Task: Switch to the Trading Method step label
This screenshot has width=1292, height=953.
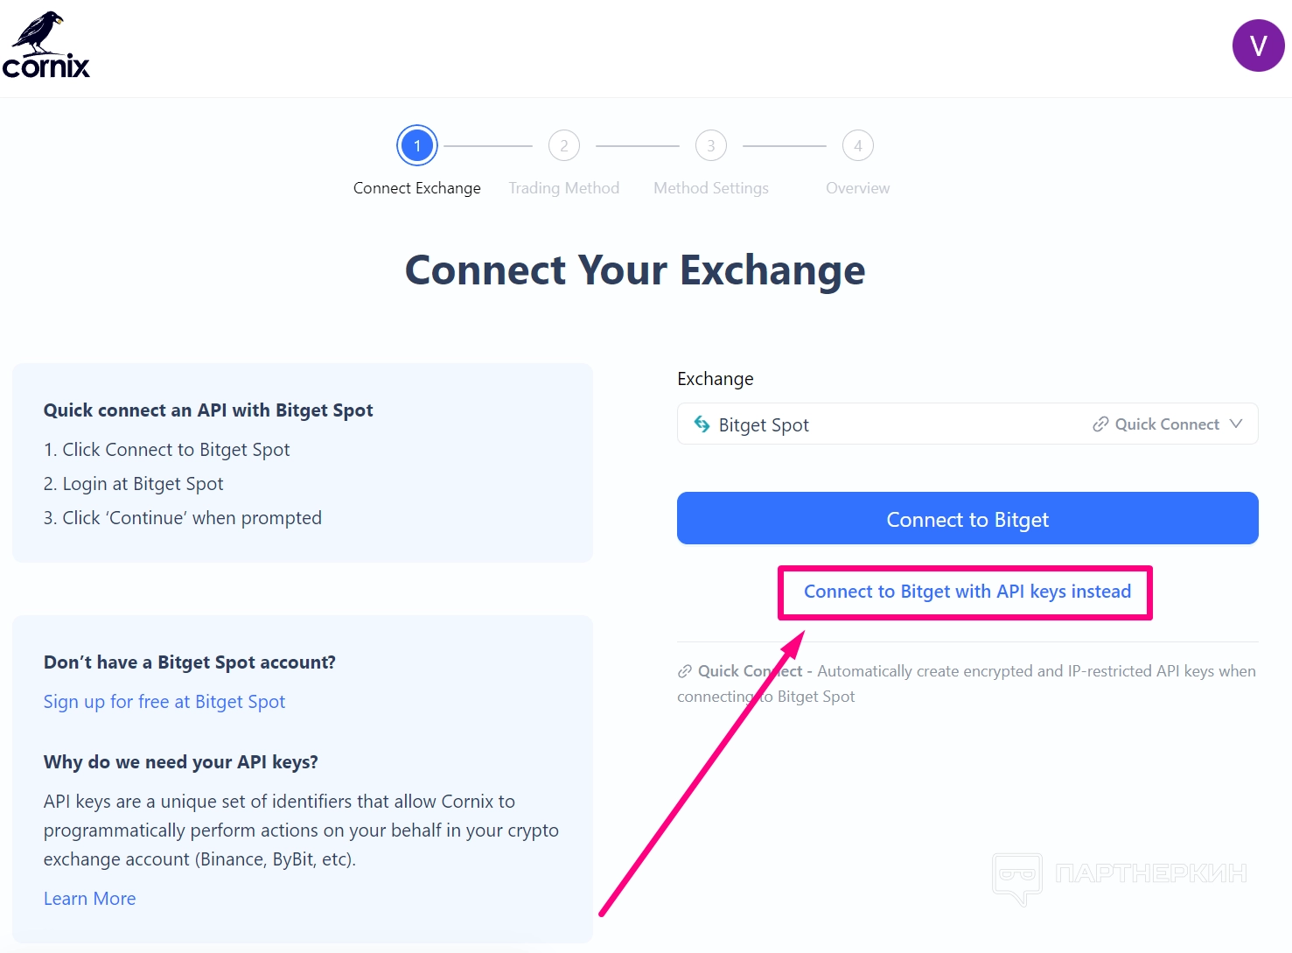Action: (x=564, y=188)
